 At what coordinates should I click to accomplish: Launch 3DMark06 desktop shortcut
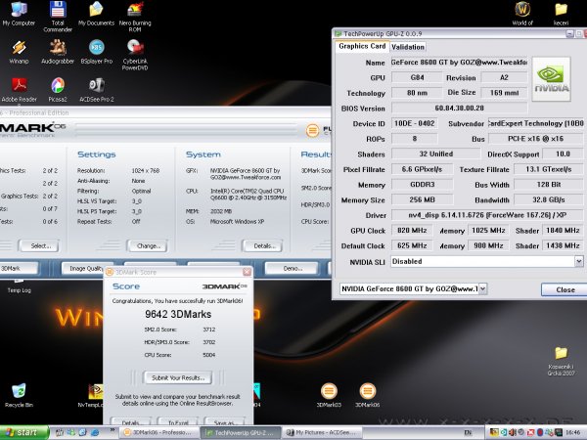[367, 395]
